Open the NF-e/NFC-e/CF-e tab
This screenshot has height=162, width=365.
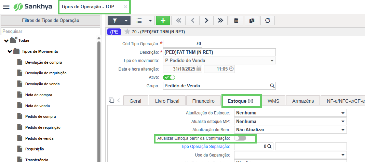pos(343,101)
